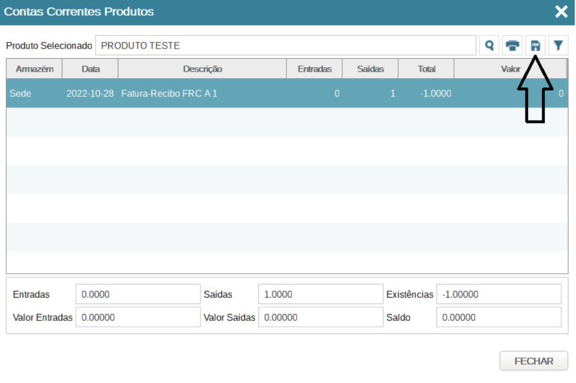Open the filter funnel icon

click(x=558, y=45)
